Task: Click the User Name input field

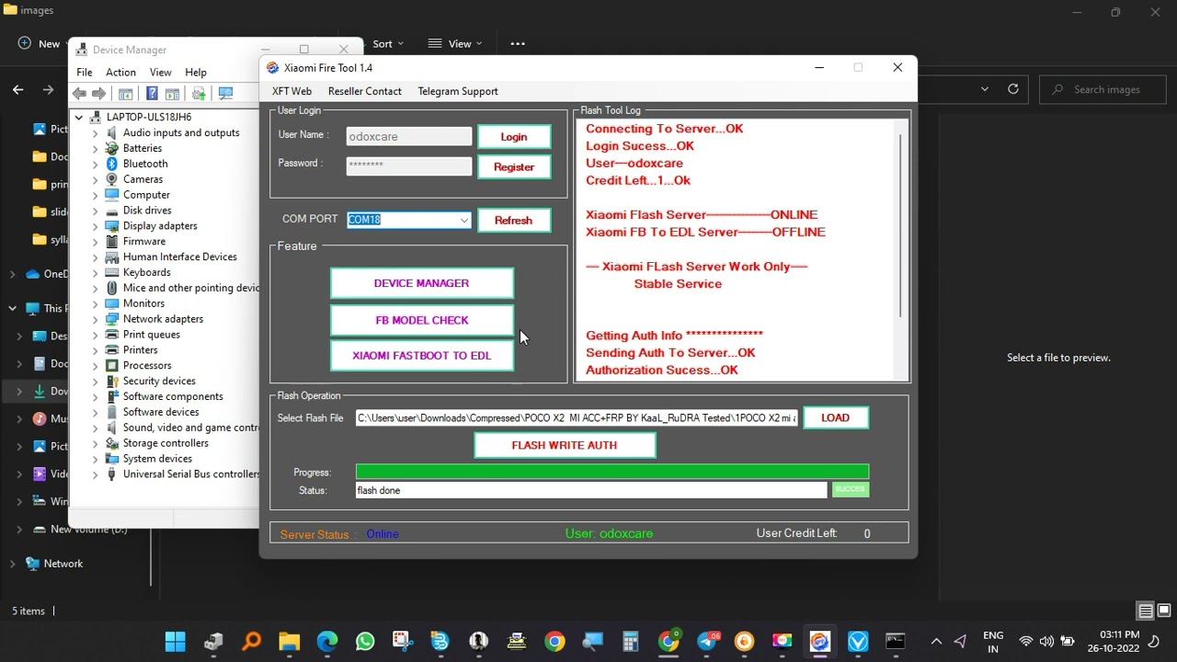Action: [409, 136]
